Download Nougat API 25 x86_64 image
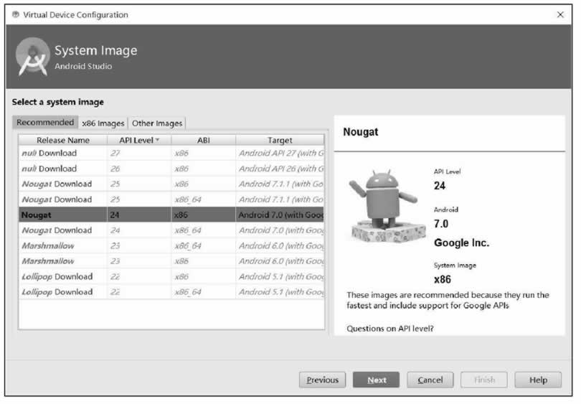Image resolution: width=581 pixels, height=404 pixels. pyautogui.click(x=73, y=199)
